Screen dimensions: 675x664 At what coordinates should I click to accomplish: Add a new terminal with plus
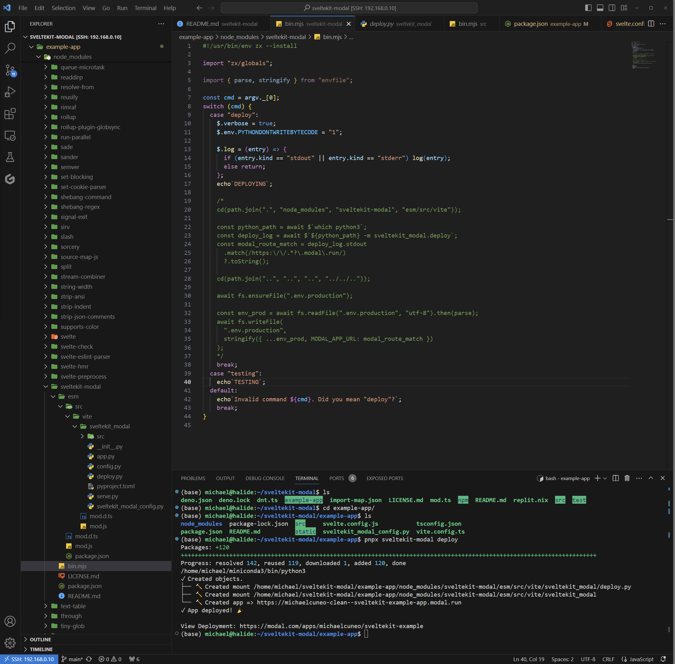pos(597,478)
